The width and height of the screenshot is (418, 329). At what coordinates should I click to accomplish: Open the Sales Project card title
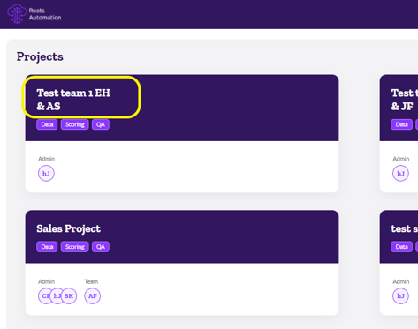pyautogui.click(x=68, y=228)
